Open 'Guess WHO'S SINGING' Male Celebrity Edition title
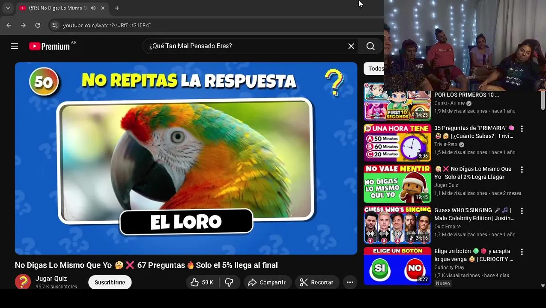Viewport: 546px width, 308px height. (x=474, y=214)
